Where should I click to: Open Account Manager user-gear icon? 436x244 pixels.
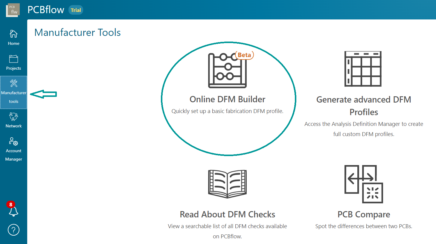pyautogui.click(x=13, y=141)
